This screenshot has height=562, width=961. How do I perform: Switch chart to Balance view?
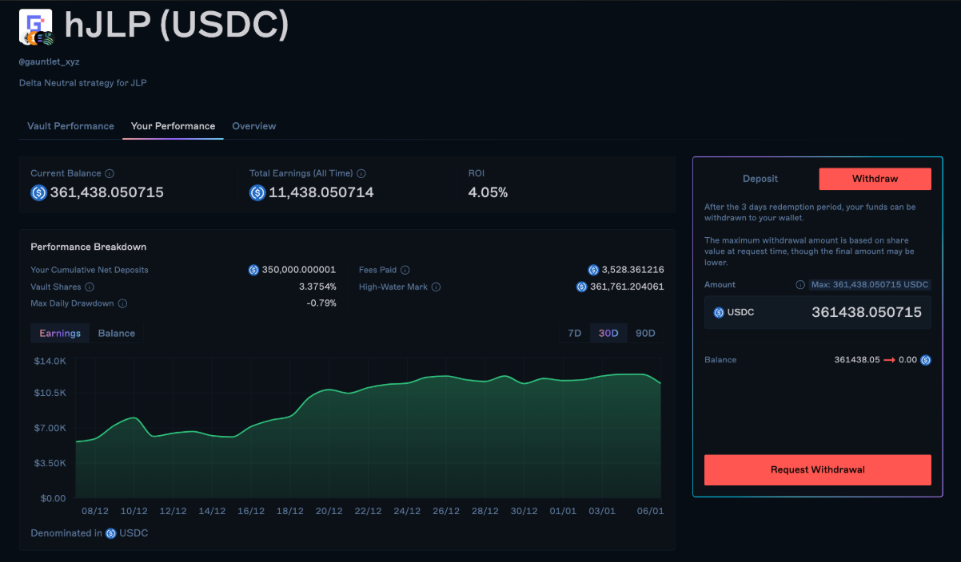[117, 333]
